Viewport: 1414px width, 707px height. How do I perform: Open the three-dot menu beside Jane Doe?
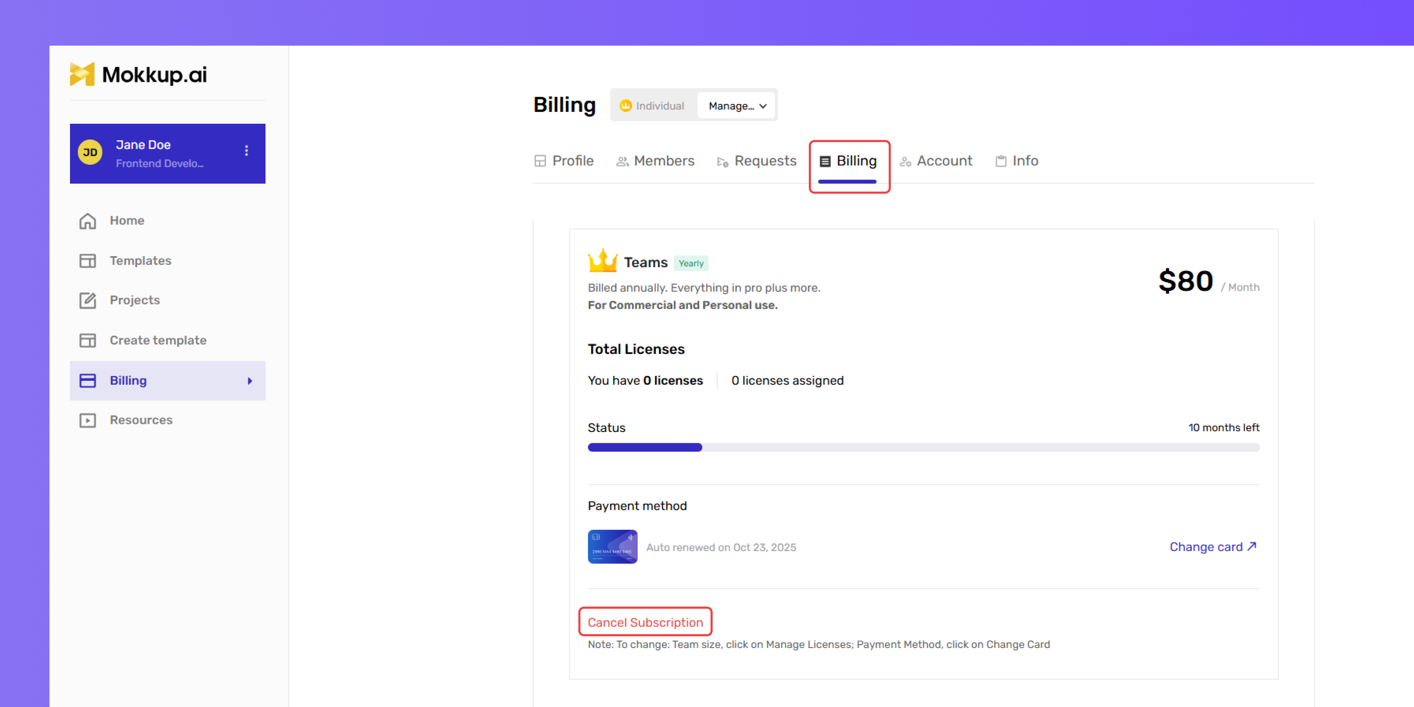(x=246, y=150)
